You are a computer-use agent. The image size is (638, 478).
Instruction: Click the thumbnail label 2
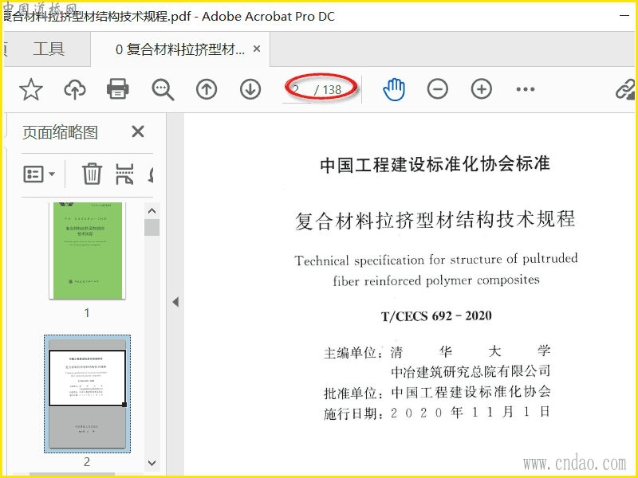coord(87,462)
